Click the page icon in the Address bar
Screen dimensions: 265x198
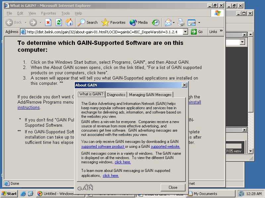24,32
